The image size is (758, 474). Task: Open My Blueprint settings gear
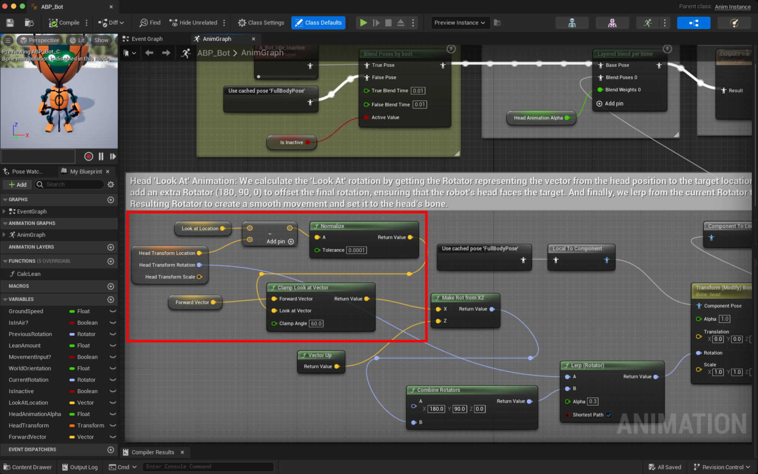click(111, 184)
